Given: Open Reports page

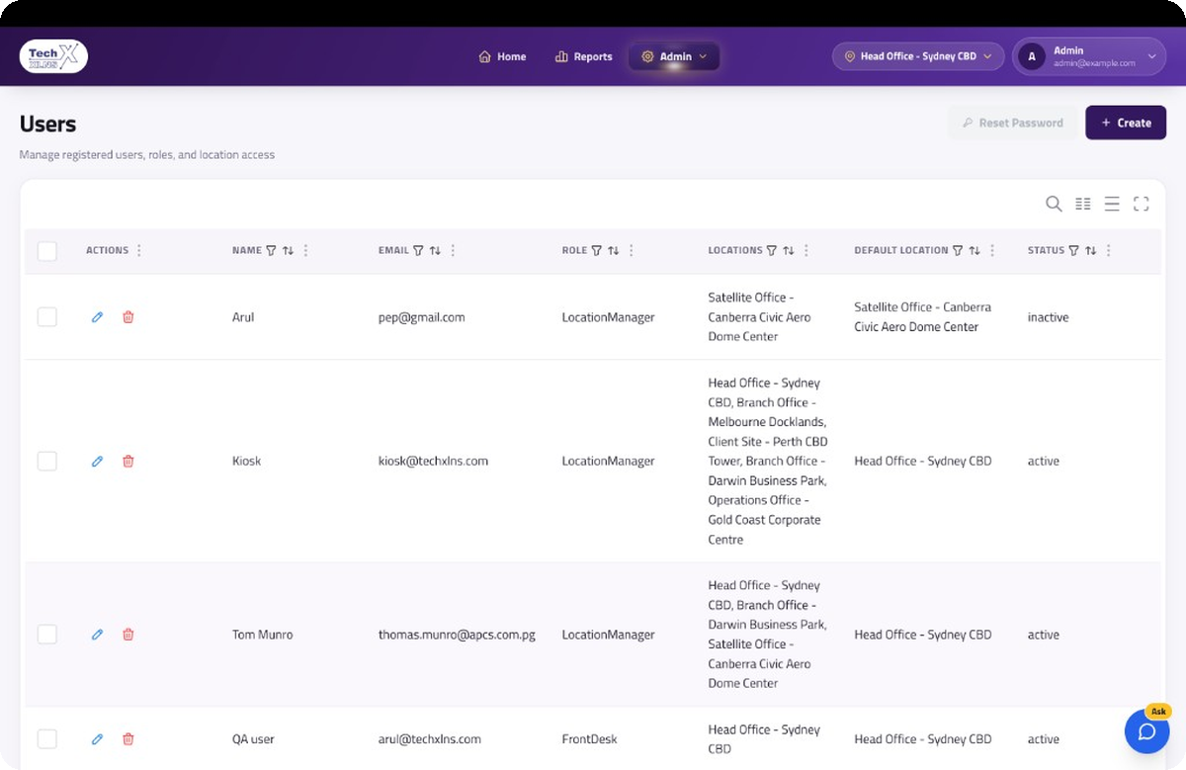Looking at the screenshot, I should 584,56.
